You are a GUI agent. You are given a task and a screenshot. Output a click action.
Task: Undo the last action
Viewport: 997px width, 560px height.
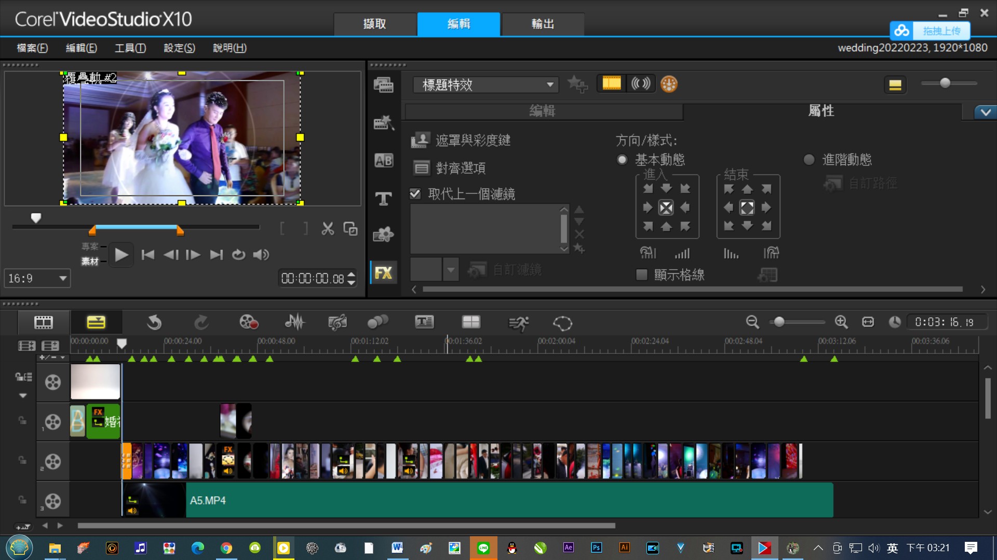click(154, 323)
